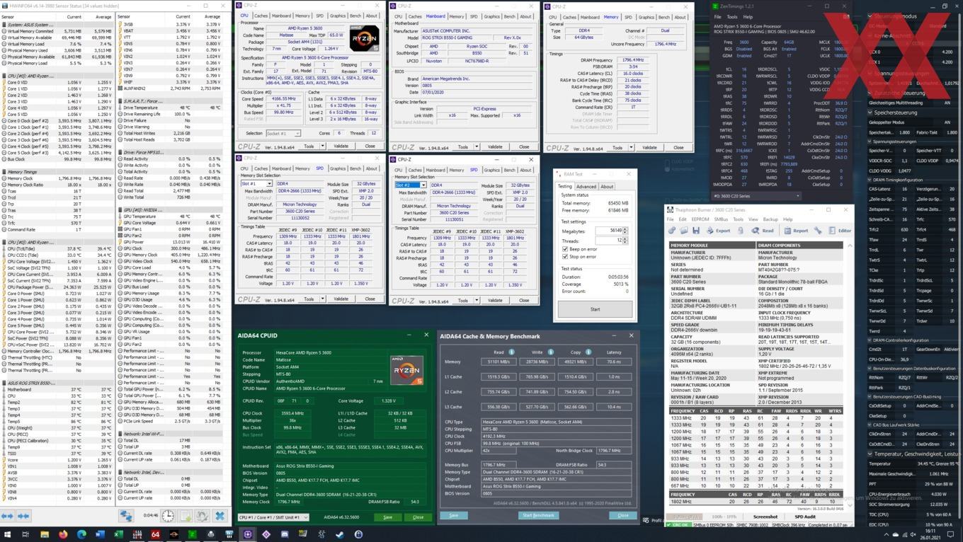Toggle Beep on error checkbox
963x542 pixels.
pos(565,249)
